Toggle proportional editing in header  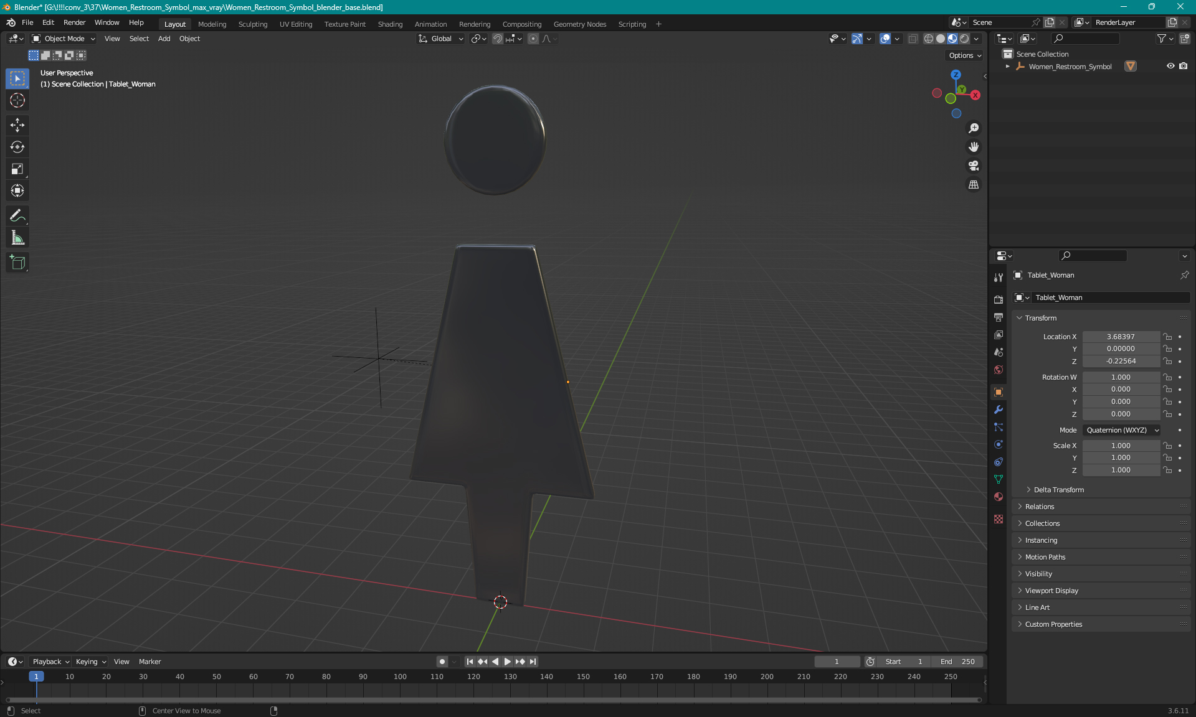[x=533, y=39]
